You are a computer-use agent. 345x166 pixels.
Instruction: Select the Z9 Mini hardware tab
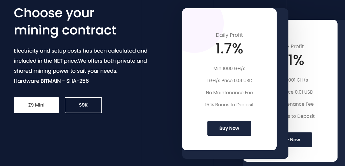click(x=36, y=105)
